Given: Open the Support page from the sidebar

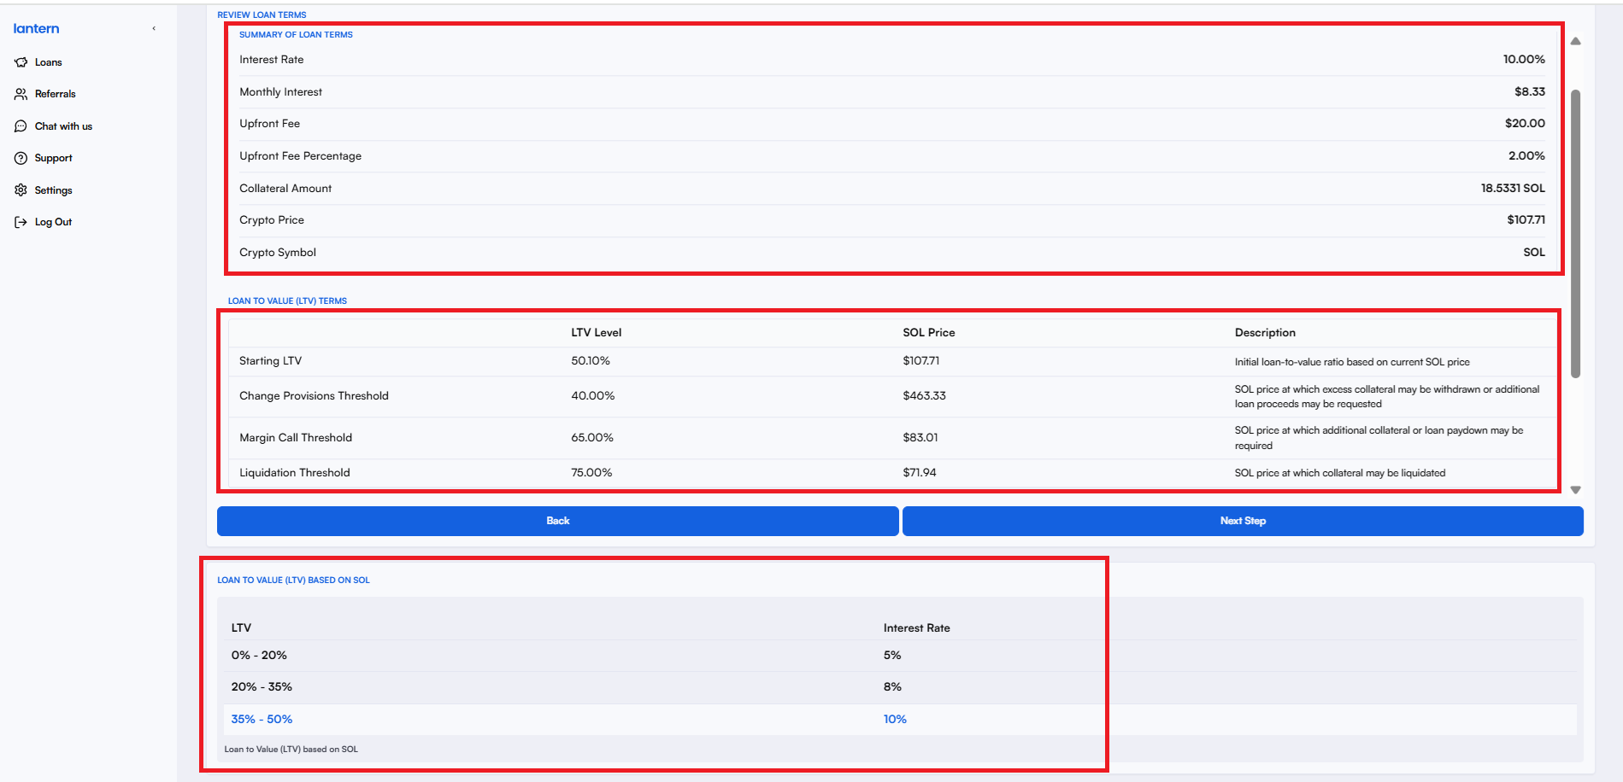Looking at the screenshot, I should click(53, 158).
